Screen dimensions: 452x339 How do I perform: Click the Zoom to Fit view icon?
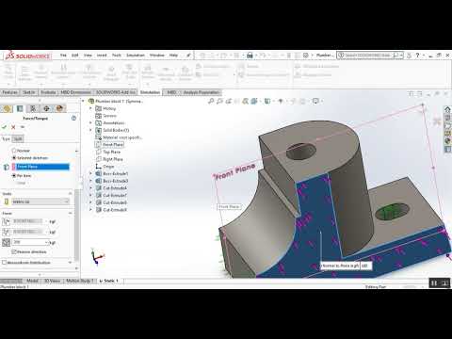211,101
